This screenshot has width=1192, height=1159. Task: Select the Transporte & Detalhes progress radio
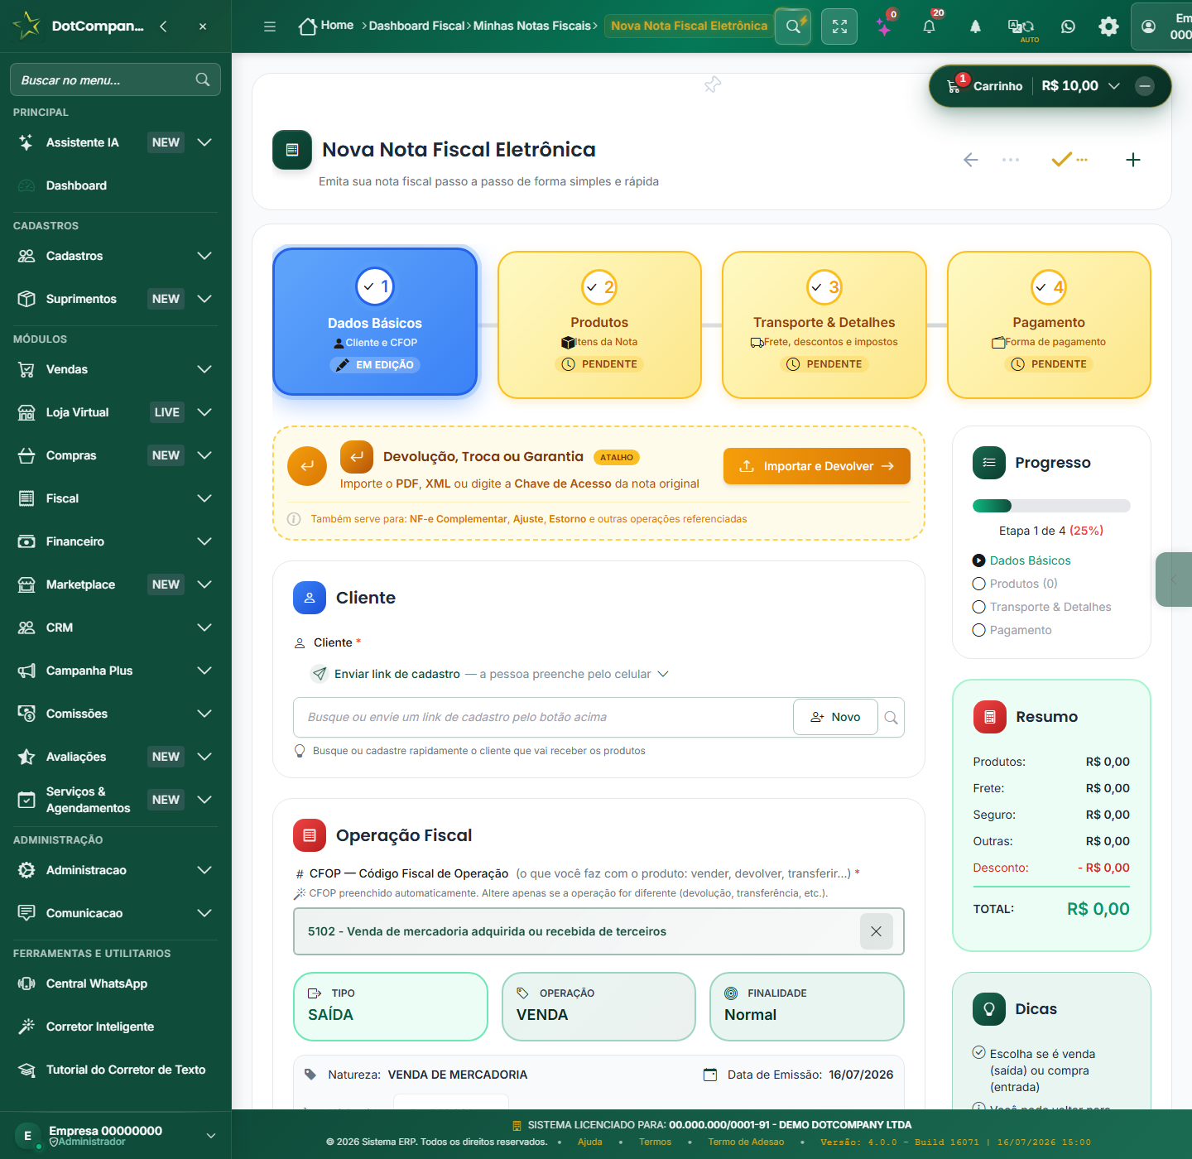(979, 607)
